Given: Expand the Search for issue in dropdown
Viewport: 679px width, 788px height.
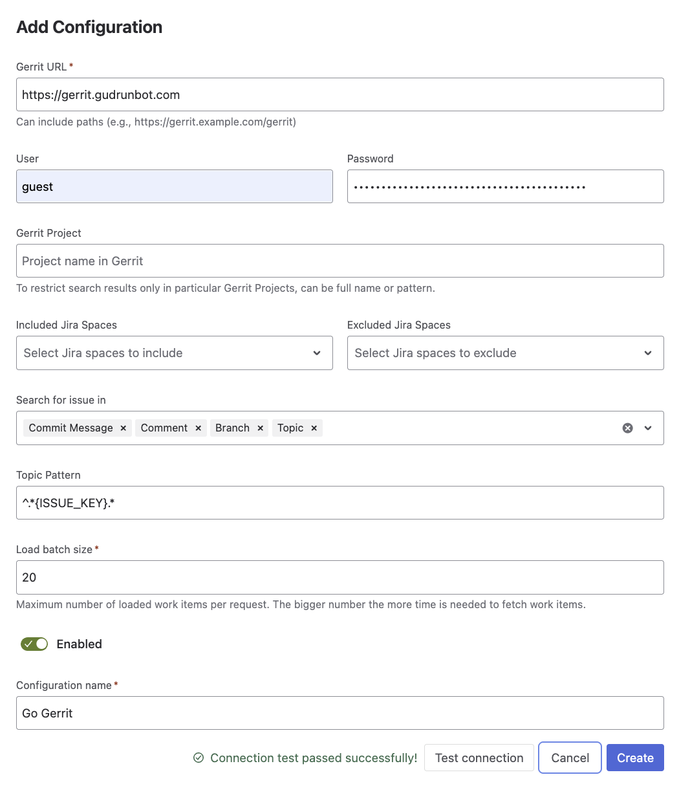Looking at the screenshot, I should pos(648,428).
